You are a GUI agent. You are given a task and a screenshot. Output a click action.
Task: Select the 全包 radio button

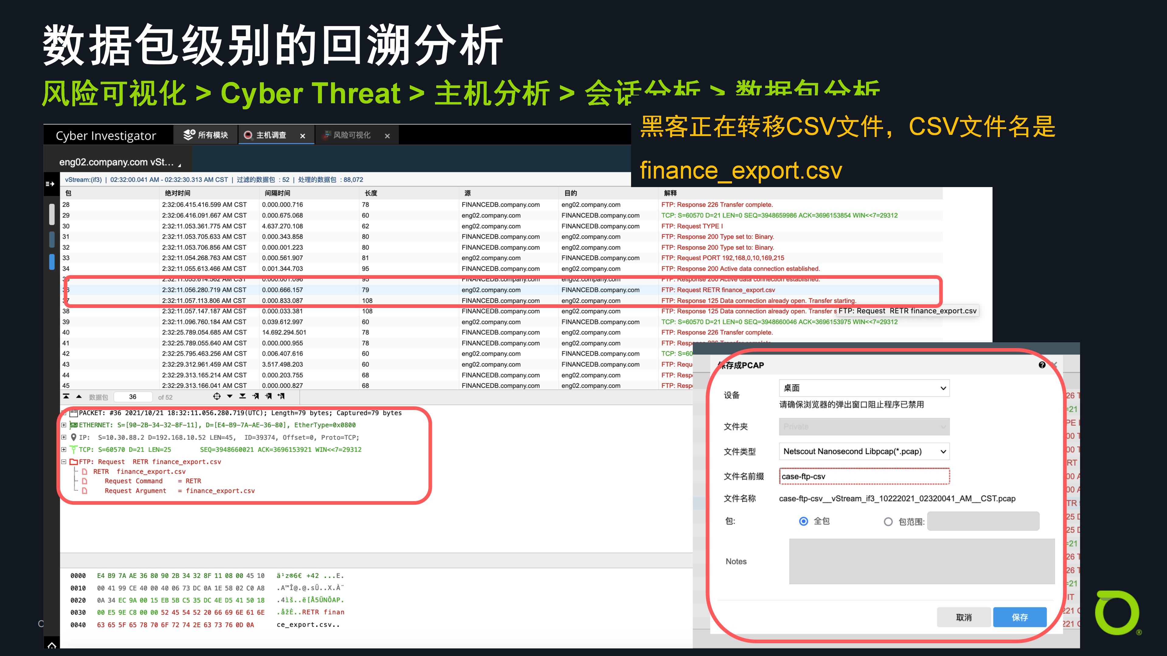803,521
